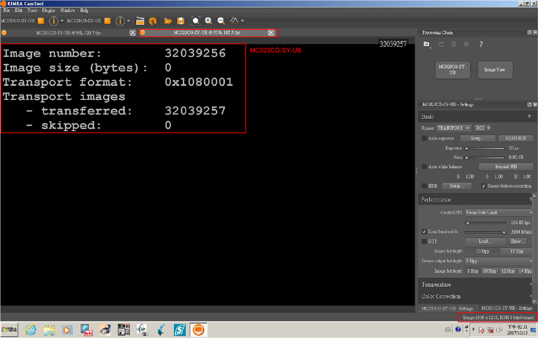This screenshot has height=338, width=538.
Task: Zoom in using the plus magnifier
Action: 208,21
